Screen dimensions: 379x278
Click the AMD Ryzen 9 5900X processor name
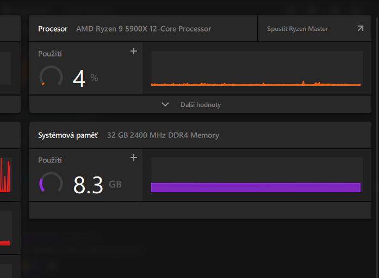(144, 29)
